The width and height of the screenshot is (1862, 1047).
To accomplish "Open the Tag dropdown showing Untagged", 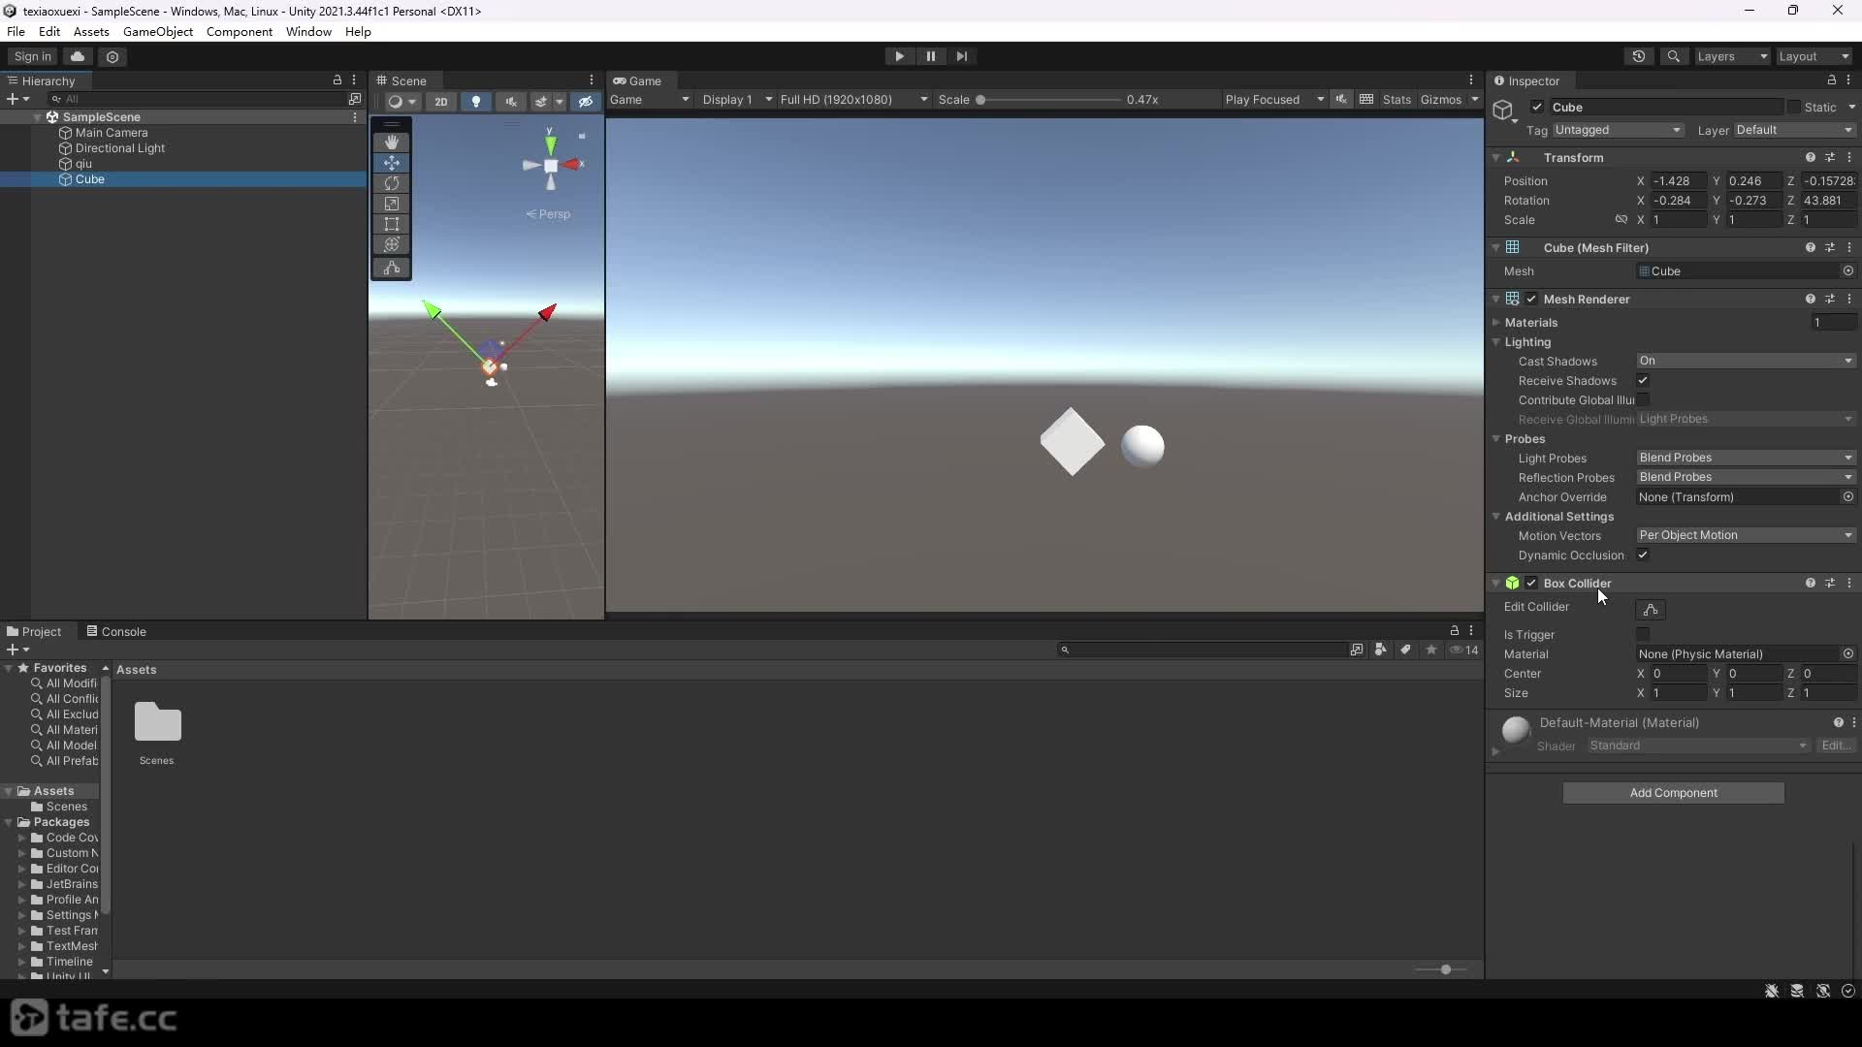I will 1619,130.
